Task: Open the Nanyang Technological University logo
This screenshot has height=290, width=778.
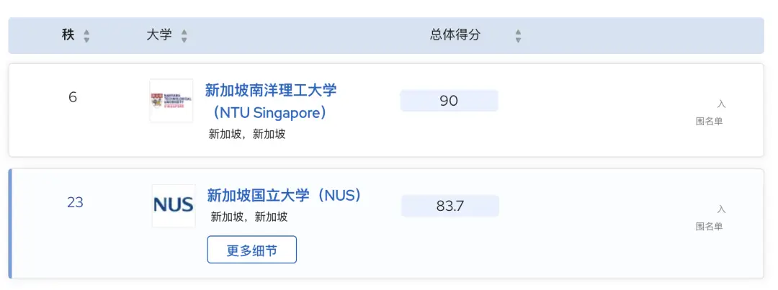Action: click(x=171, y=101)
